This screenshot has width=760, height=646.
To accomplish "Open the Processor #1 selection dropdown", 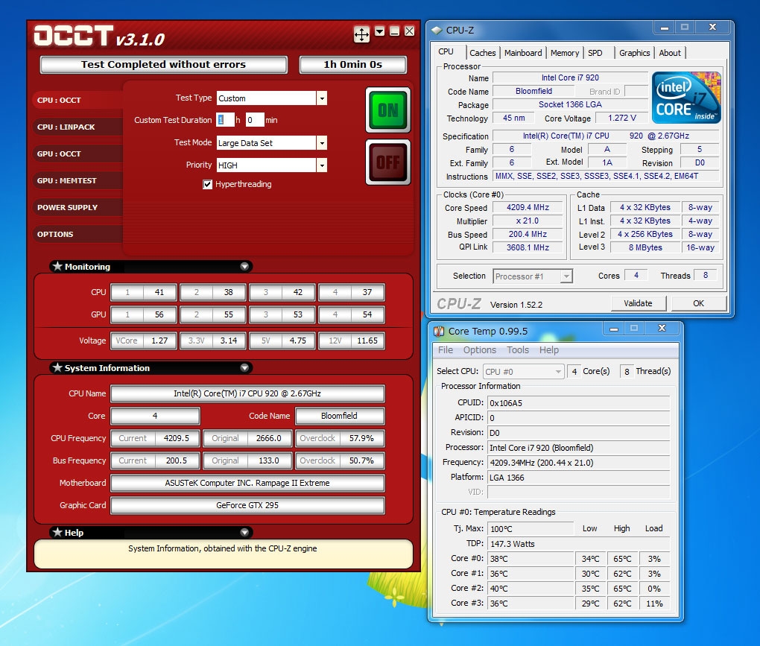I will tap(533, 276).
